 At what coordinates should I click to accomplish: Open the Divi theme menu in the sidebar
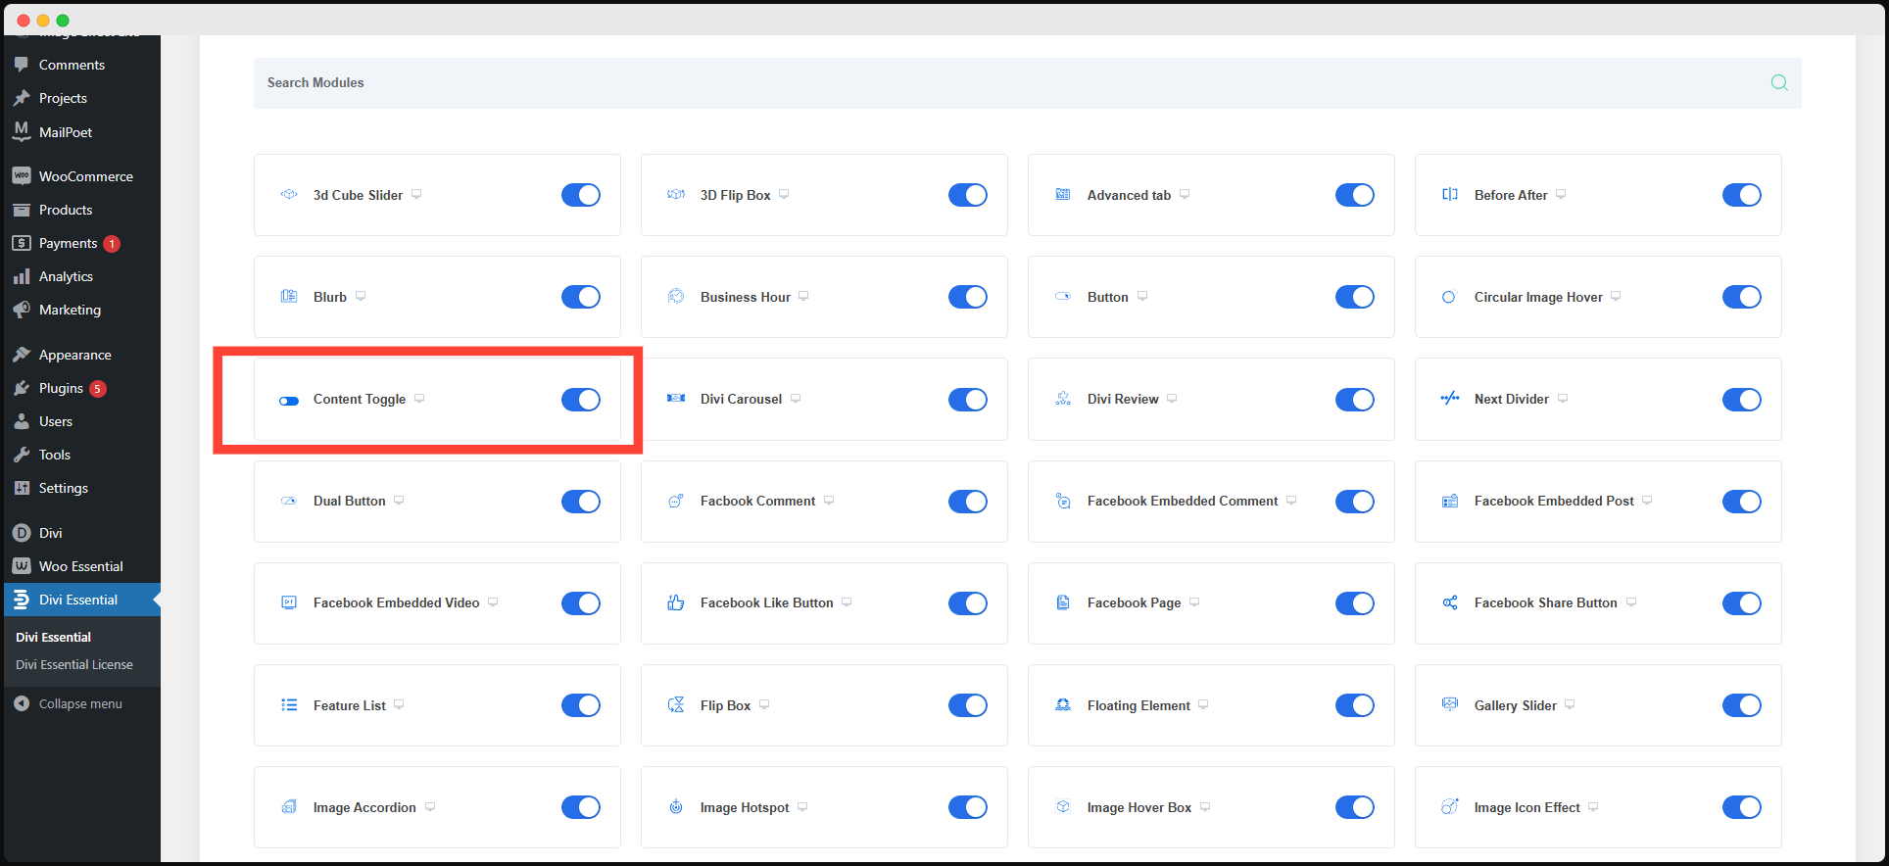click(82, 533)
